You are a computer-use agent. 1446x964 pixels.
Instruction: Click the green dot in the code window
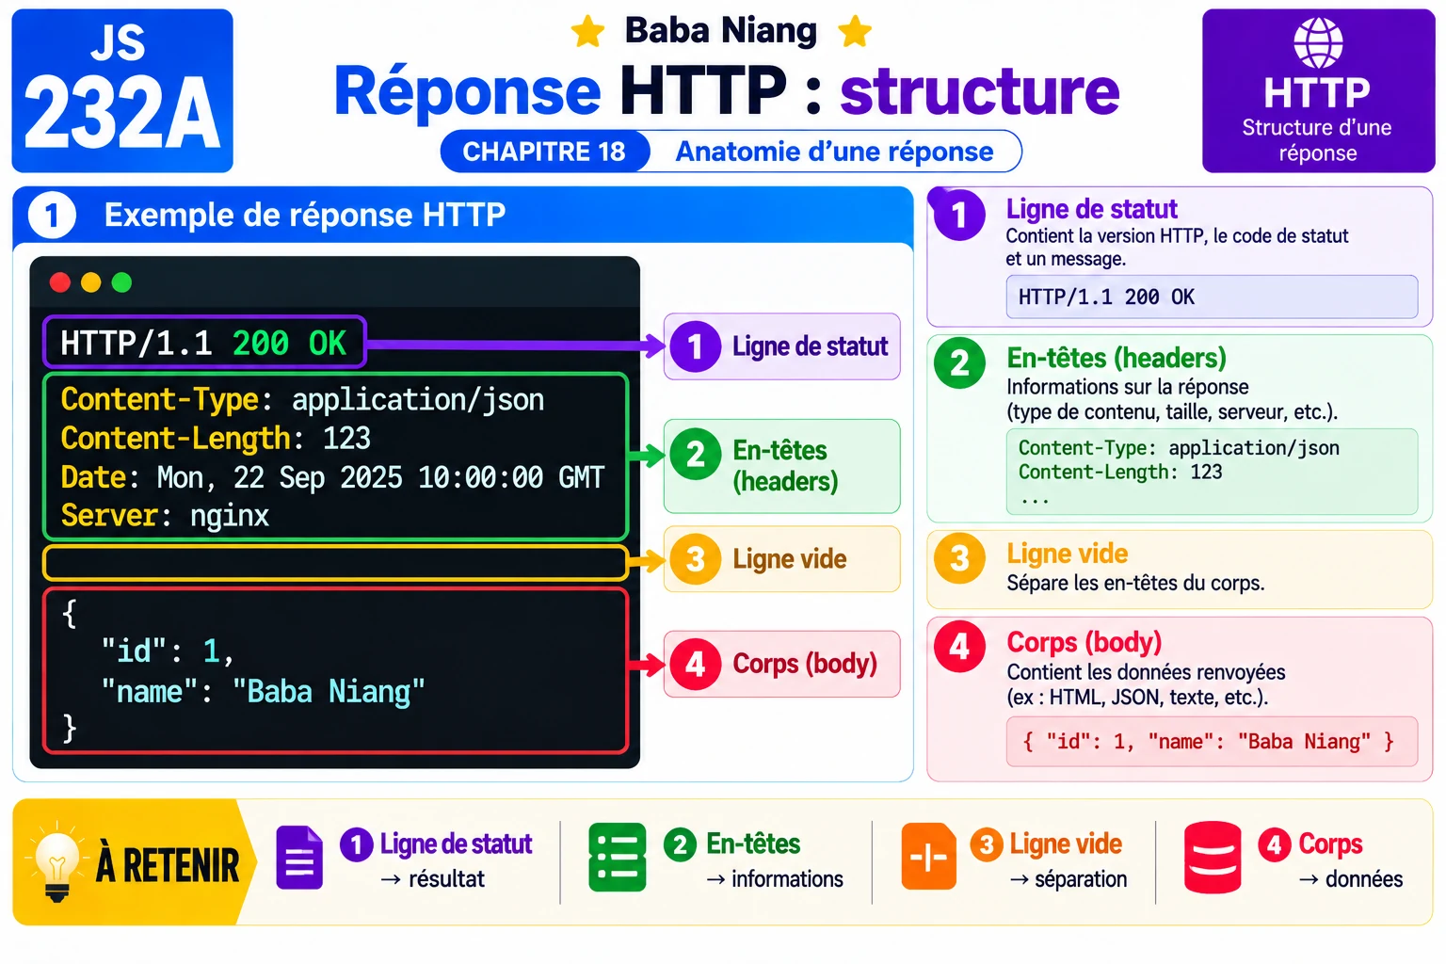point(121,282)
